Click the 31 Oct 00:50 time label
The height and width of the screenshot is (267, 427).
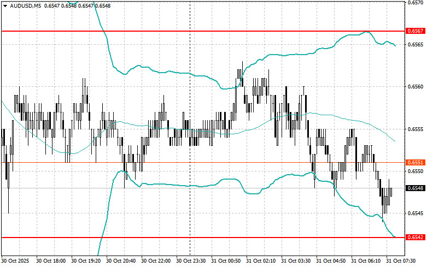click(226, 261)
